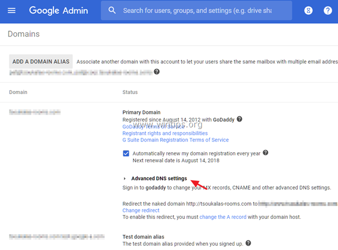This screenshot has width=338, height=250.
Task: Open the main hamburger menu
Action: [x=12, y=11]
